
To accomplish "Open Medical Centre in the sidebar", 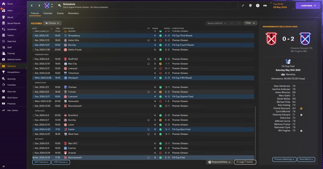I will pos(14,60).
